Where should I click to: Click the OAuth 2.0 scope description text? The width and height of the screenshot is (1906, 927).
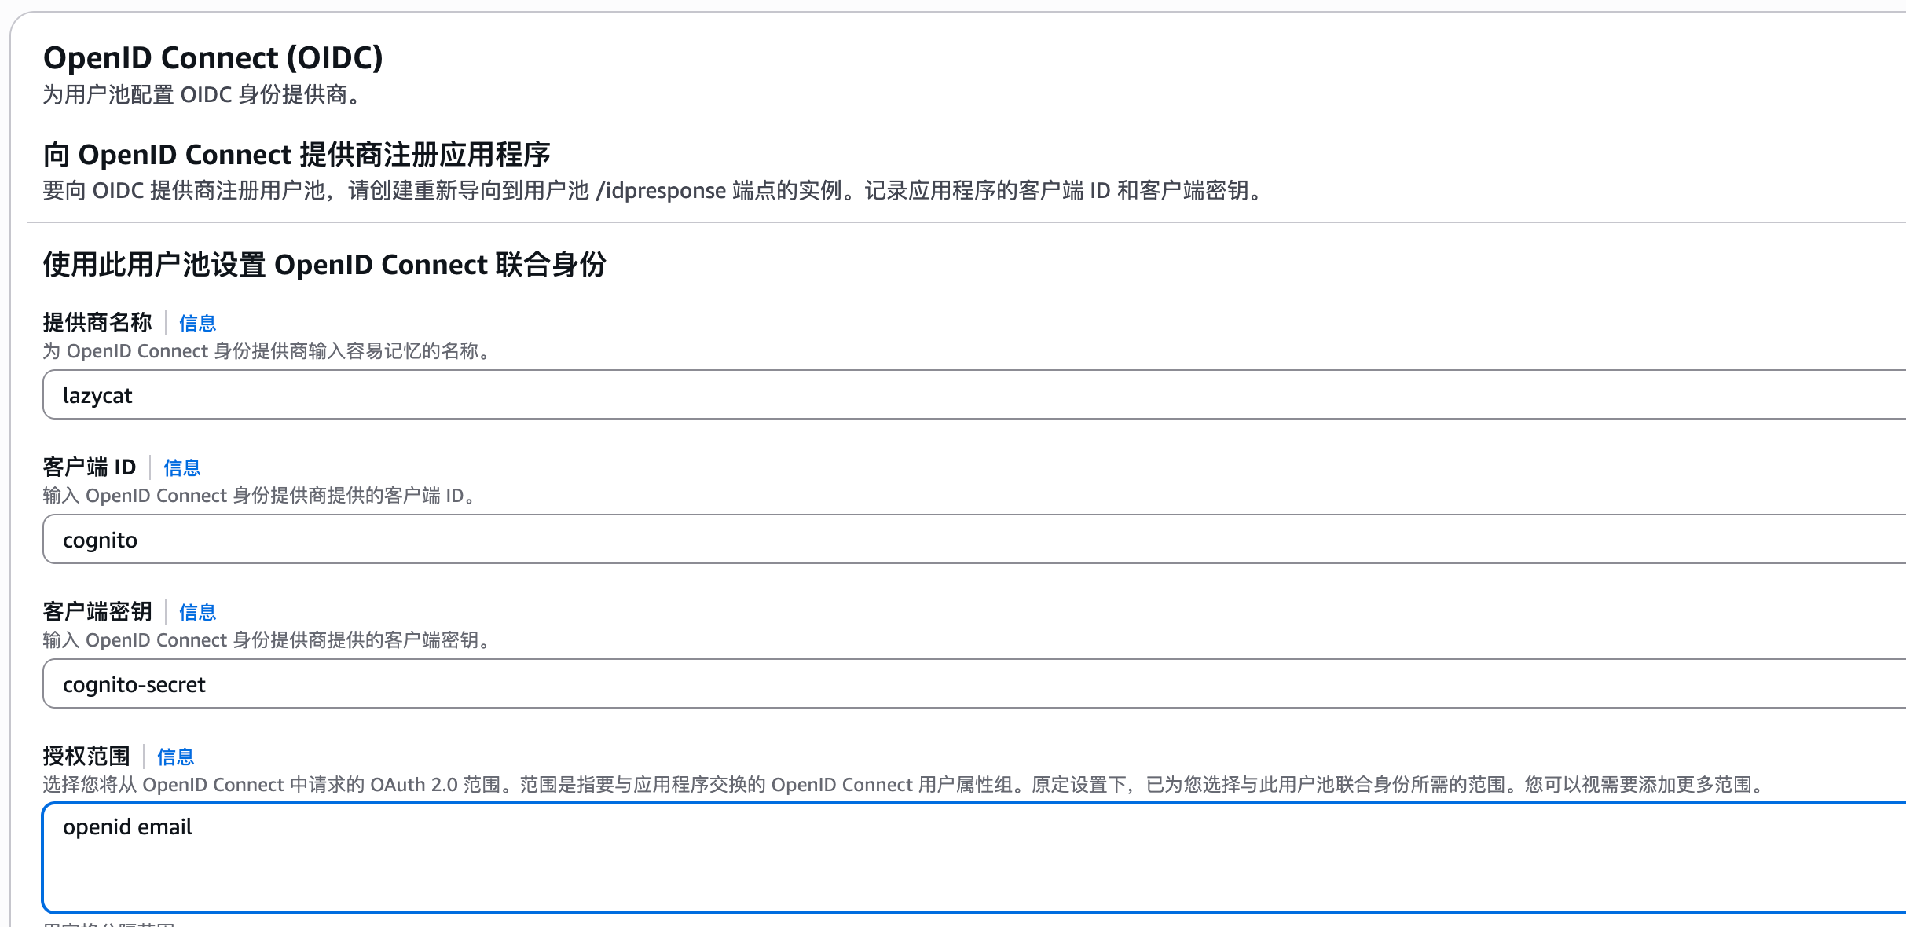click(x=904, y=785)
